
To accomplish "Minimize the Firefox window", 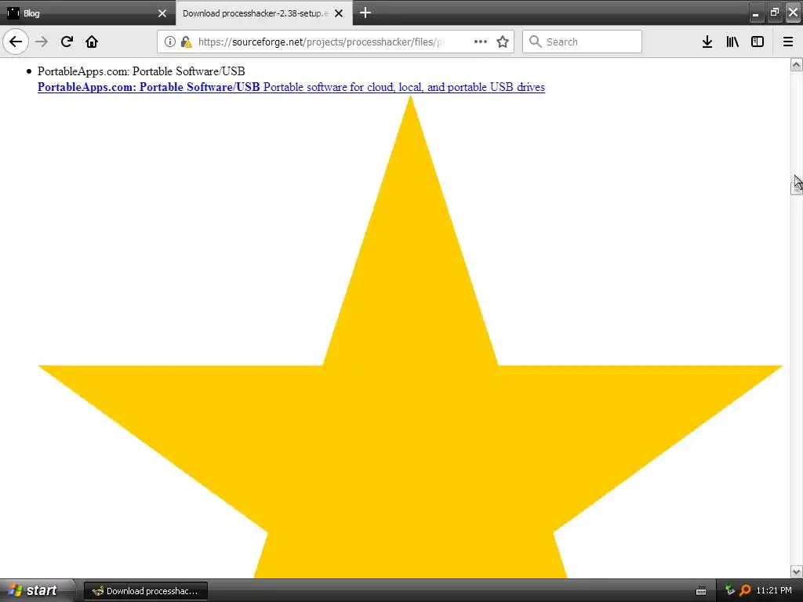I will 756,13.
